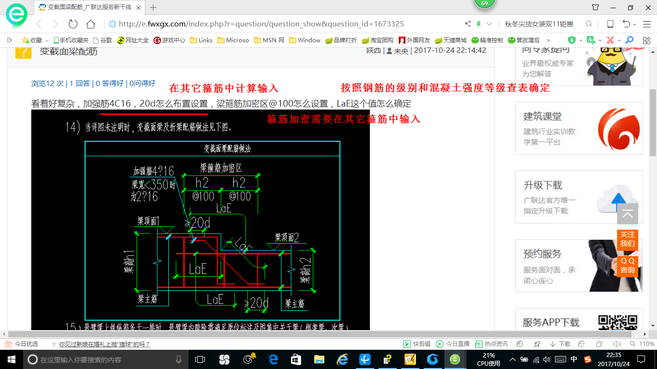Open the 下载 downloads button
Image resolution: width=657 pixels, height=369 pixels.
[x=559, y=344]
